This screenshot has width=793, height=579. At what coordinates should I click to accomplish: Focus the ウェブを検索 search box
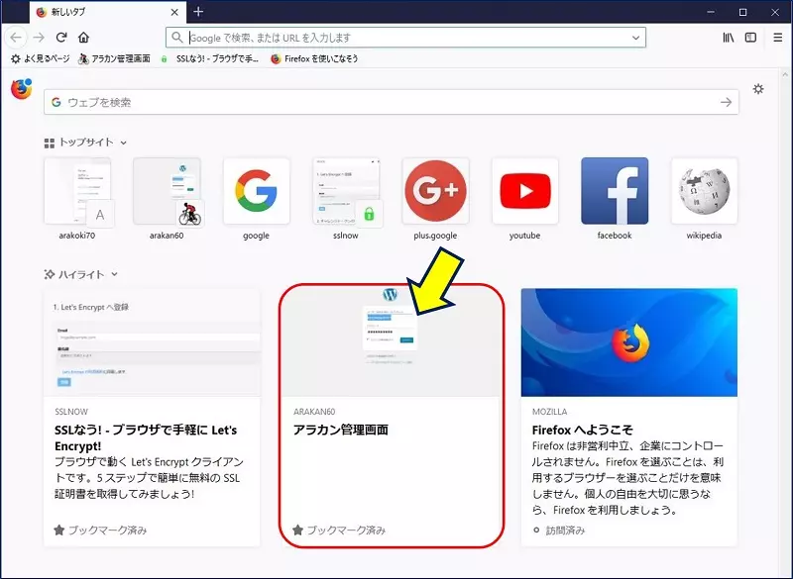(391, 103)
